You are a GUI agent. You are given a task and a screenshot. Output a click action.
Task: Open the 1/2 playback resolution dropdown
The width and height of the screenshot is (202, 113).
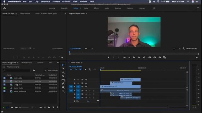pos(176,49)
